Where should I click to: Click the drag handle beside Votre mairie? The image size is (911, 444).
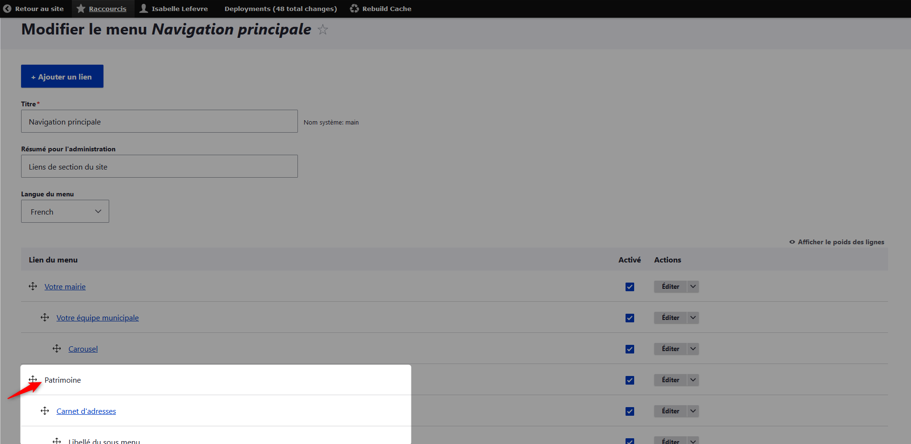pos(33,286)
